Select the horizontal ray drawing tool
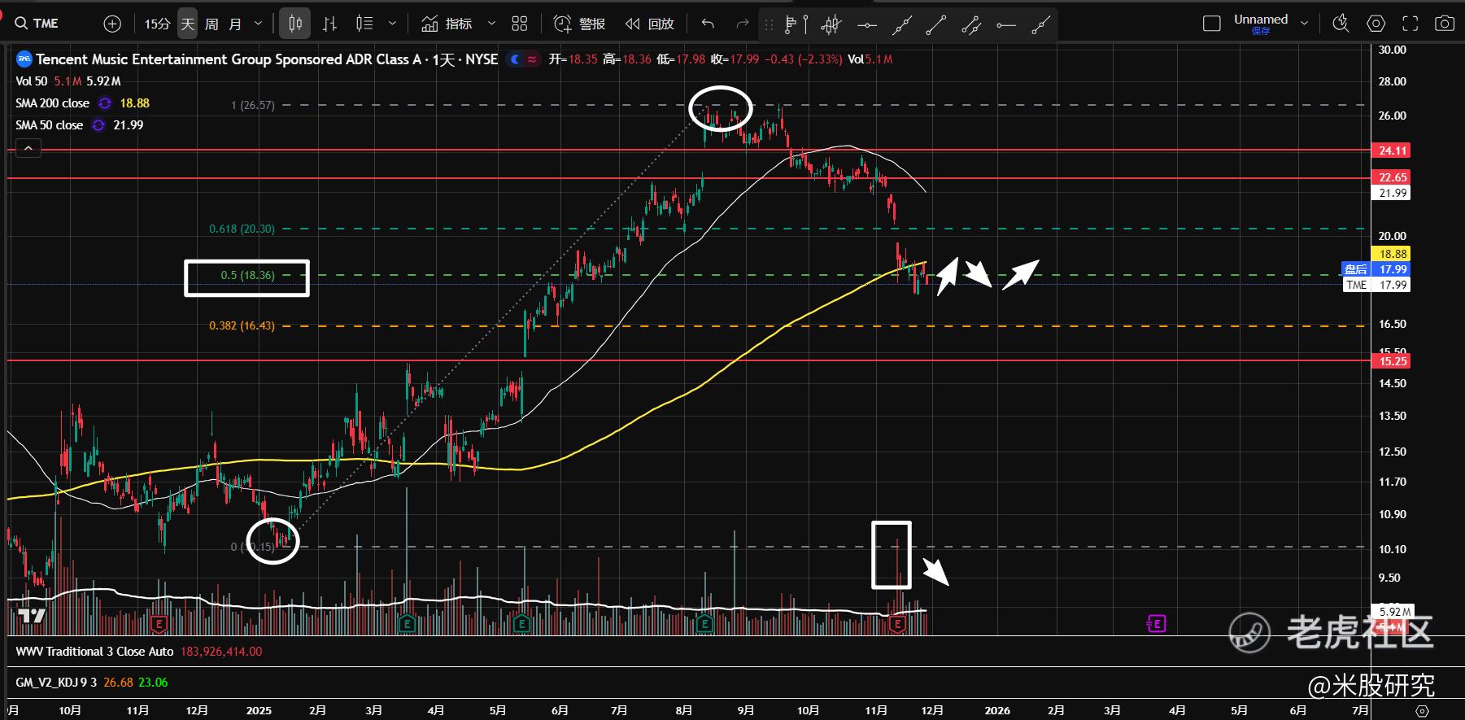The image size is (1465, 720). click(1006, 25)
